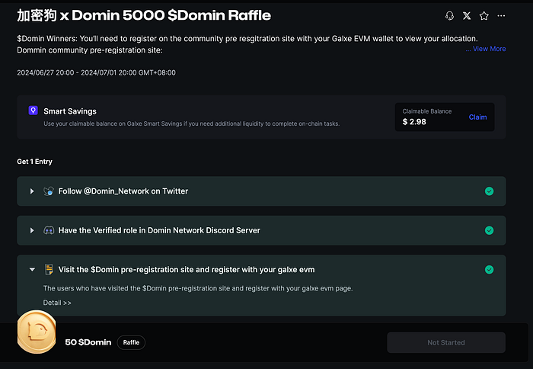This screenshot has width=533, height=369.
Task: Claim the $2.98 balance
Action: coord(477,117)
